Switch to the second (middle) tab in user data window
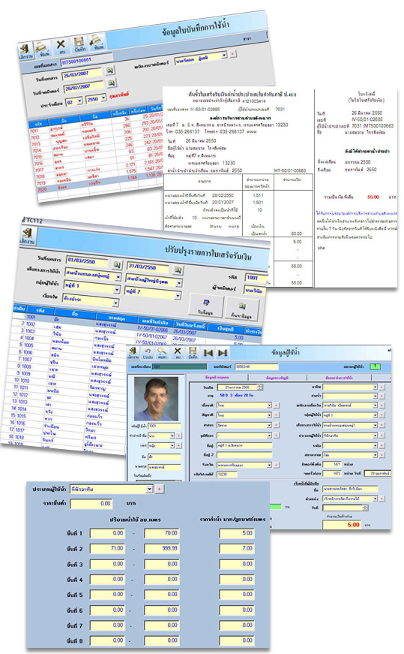Screen dimensions: 404x654 pyautogui.click(x=277, y=377)
